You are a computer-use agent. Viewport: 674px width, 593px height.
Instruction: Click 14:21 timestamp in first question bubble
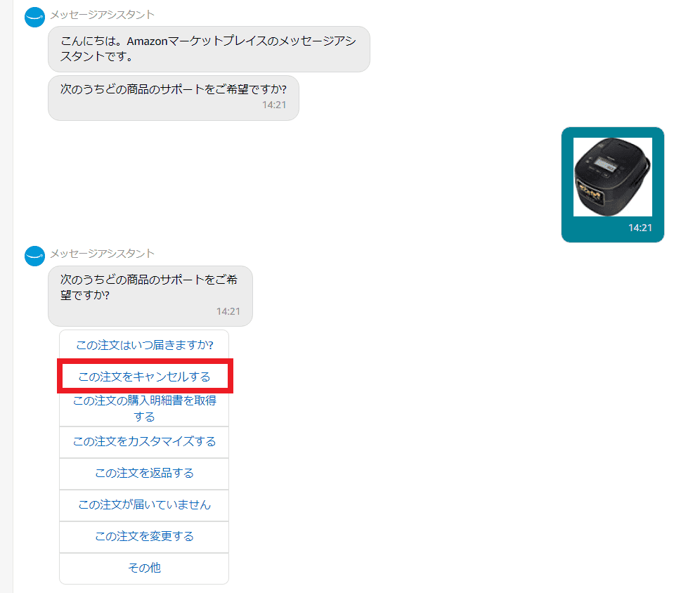click(x=274, y=105)
